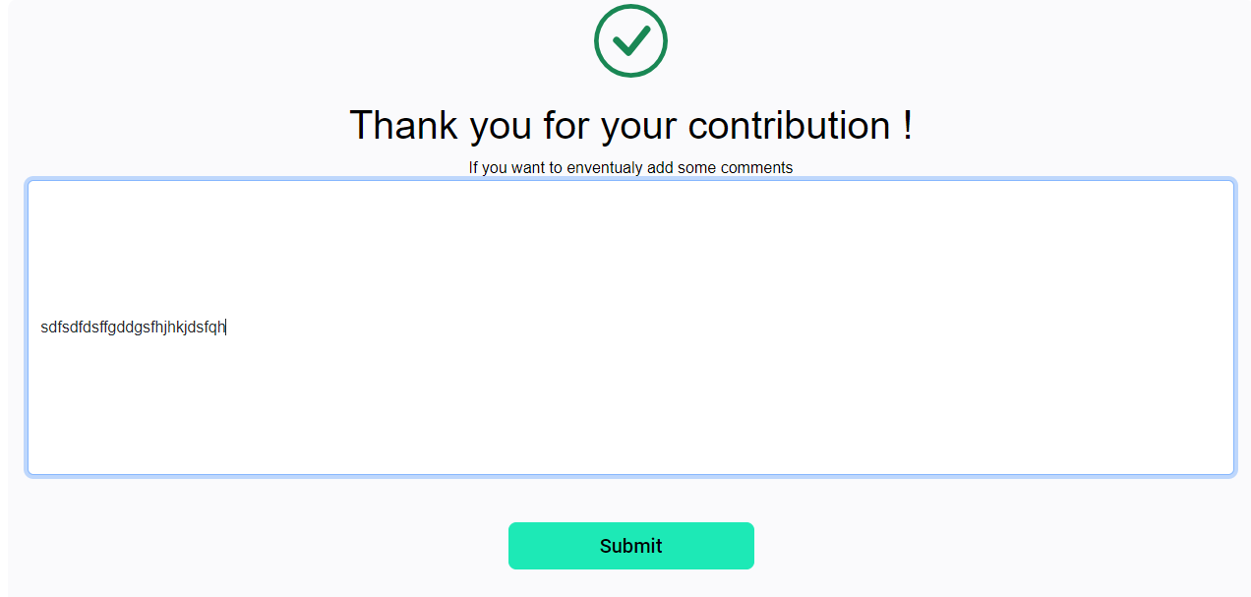Click the exclamation mark ending the heading

pyautogui.click(x=906, y=125)
